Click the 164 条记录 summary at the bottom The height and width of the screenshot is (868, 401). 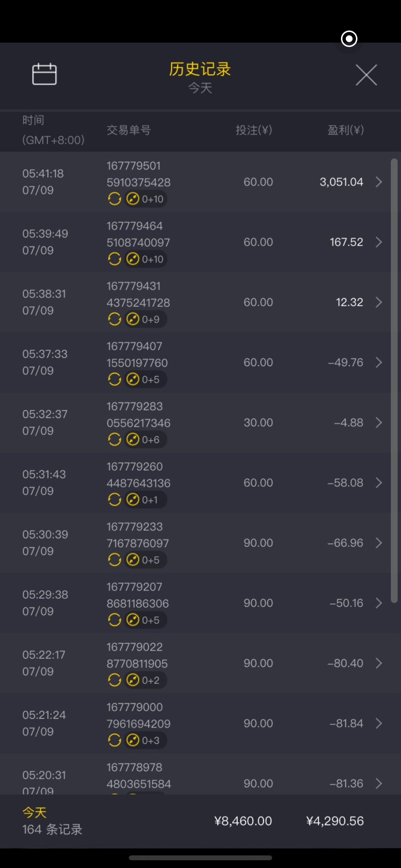[52, 829]
